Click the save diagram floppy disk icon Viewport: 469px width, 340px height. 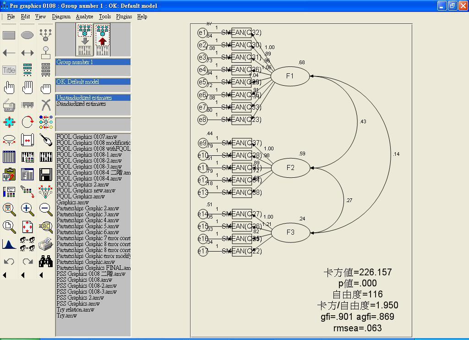46,175
